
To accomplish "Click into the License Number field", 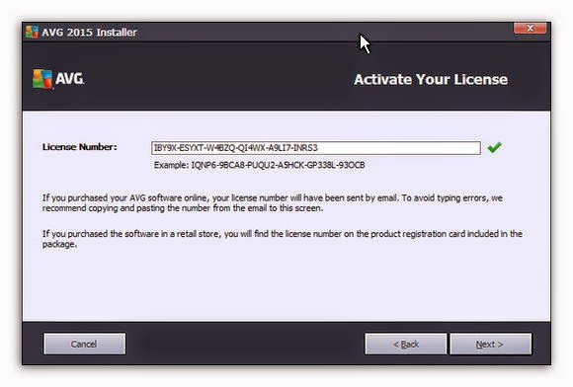I will [x=316, y=148].
